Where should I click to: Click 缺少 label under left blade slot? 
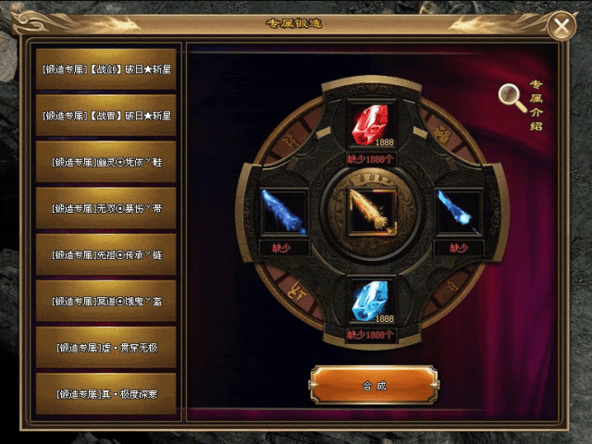[x=281, y=248]
